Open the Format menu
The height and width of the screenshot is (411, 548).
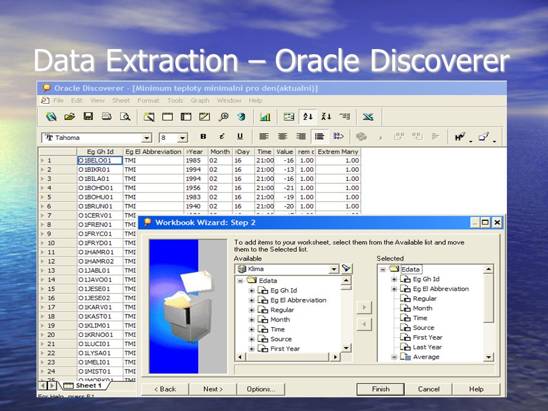click(x=148, y=100)
